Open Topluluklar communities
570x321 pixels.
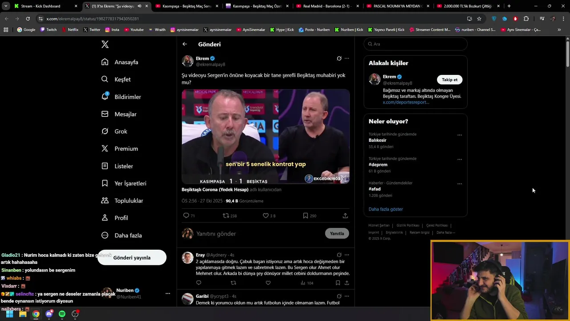coord(122,201)
